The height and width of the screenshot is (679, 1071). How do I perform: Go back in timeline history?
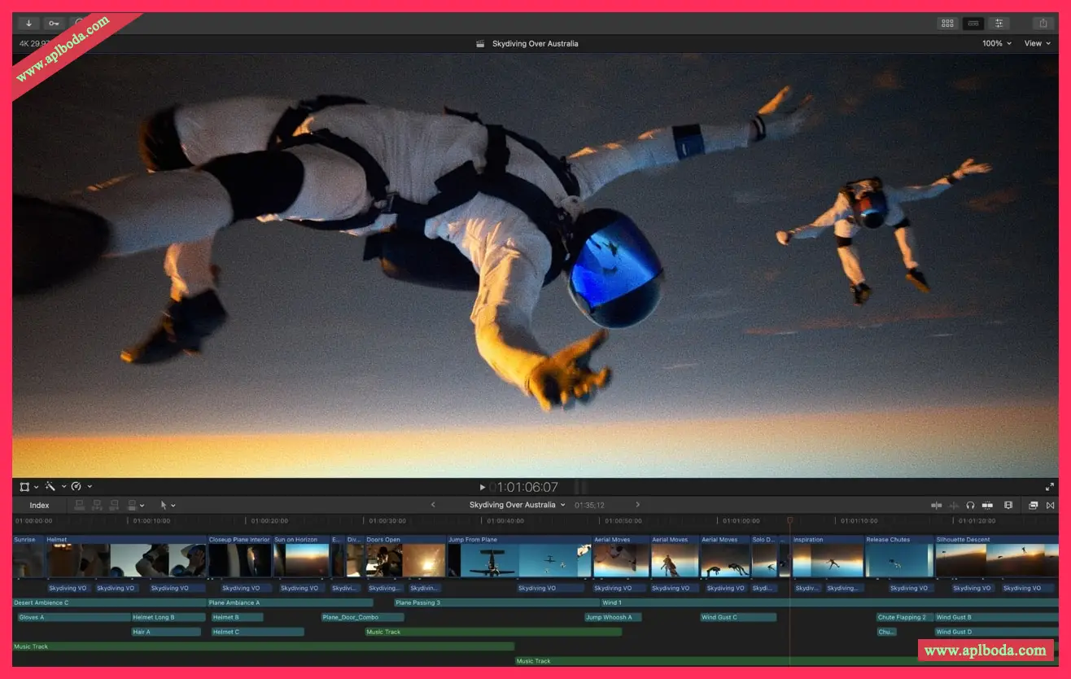click(433, 505)
